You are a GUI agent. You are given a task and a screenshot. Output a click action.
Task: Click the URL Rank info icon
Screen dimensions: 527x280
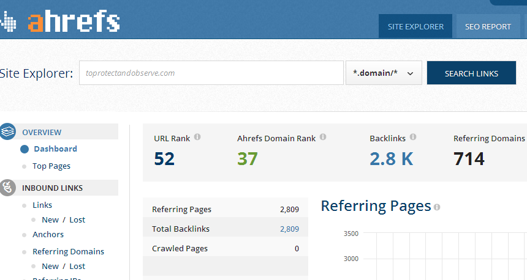(197, 137)
